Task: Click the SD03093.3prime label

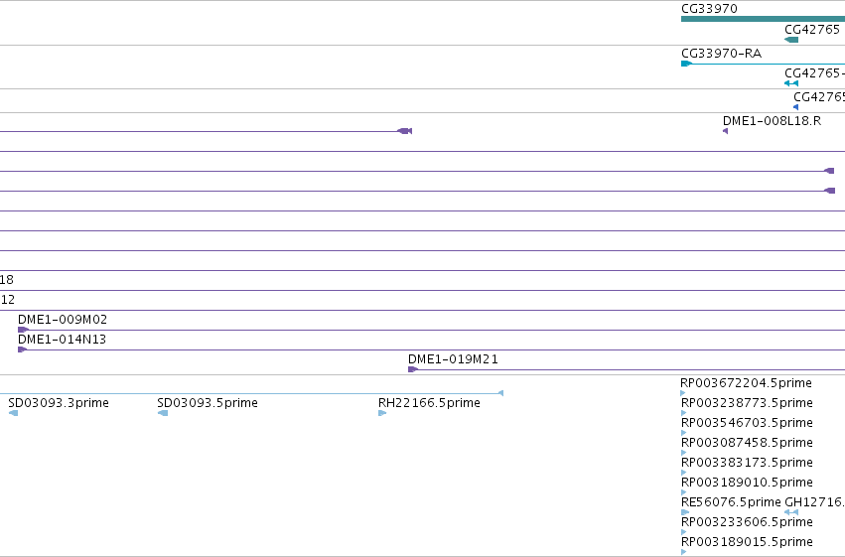Action: [59, 403]
